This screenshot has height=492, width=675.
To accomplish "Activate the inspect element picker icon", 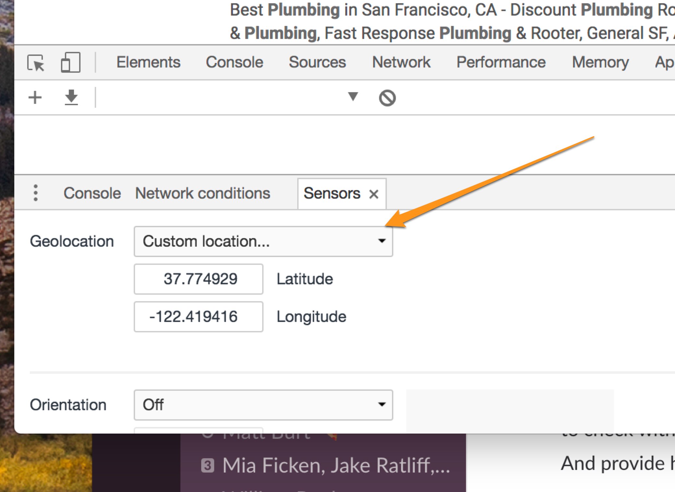I will [36, 63].
